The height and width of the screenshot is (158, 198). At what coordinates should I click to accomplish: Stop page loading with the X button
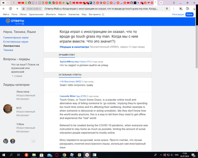(17, 9)
